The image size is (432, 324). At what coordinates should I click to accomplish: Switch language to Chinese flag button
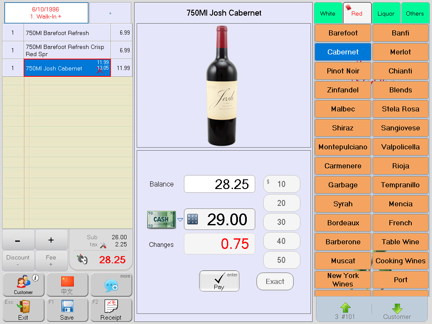pyautogui.click(x=67, y=284)
